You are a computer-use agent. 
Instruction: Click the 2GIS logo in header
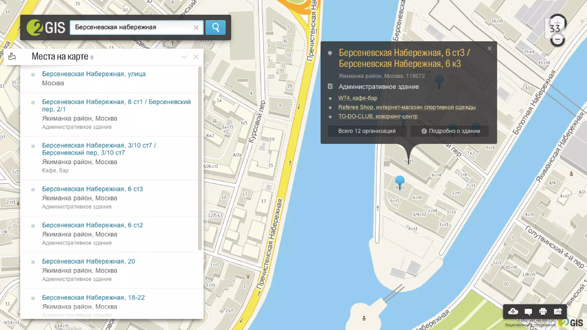46,27
